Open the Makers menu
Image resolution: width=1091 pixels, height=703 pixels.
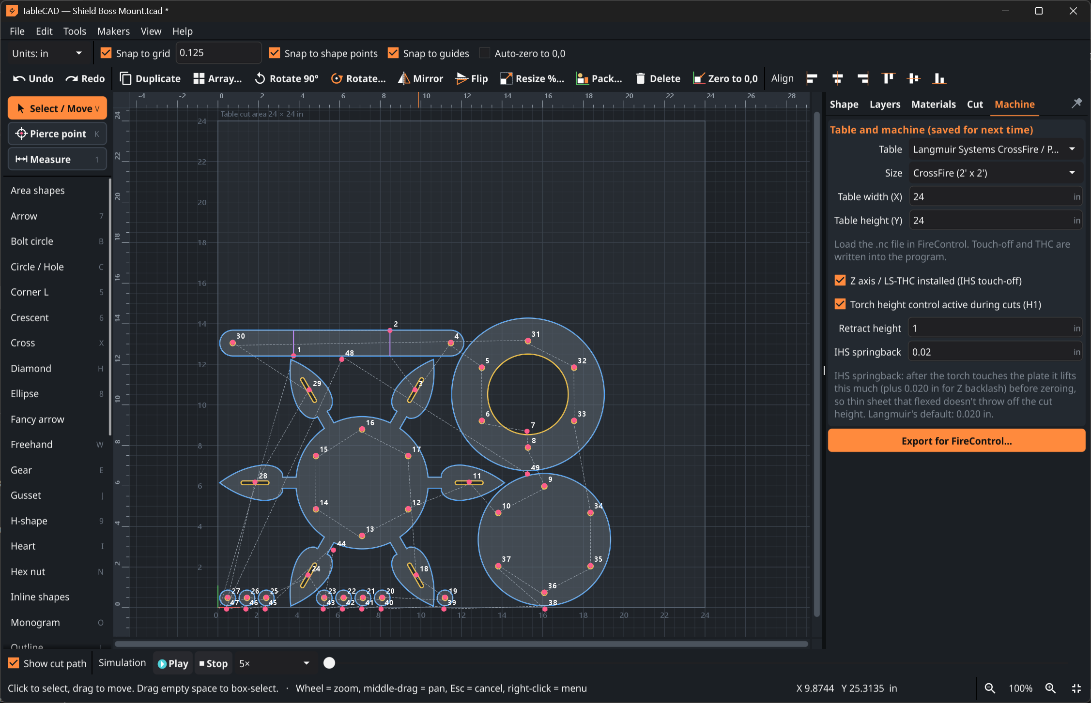113,31
